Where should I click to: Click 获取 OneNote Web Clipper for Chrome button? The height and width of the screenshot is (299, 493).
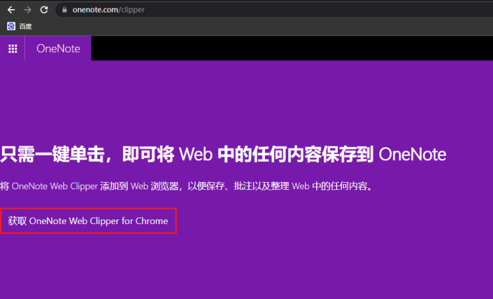click(88, 221)
